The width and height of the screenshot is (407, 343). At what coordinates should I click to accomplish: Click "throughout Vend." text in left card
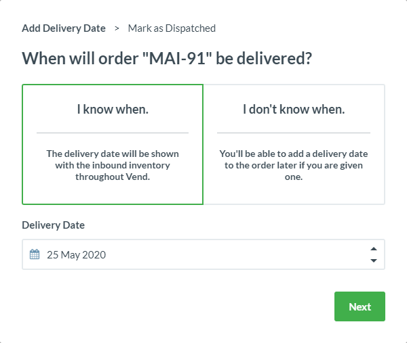113,177
